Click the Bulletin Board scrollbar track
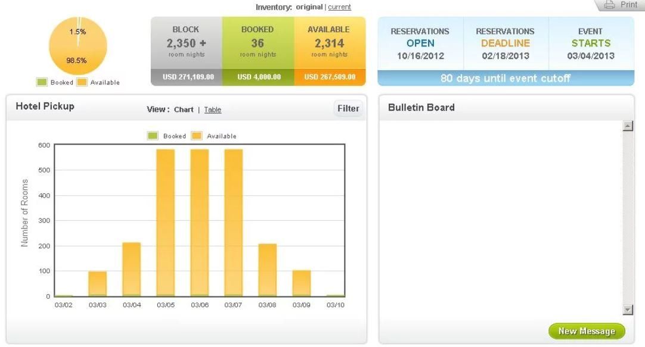This screenshot has width=645, height=347. [628, 218]
